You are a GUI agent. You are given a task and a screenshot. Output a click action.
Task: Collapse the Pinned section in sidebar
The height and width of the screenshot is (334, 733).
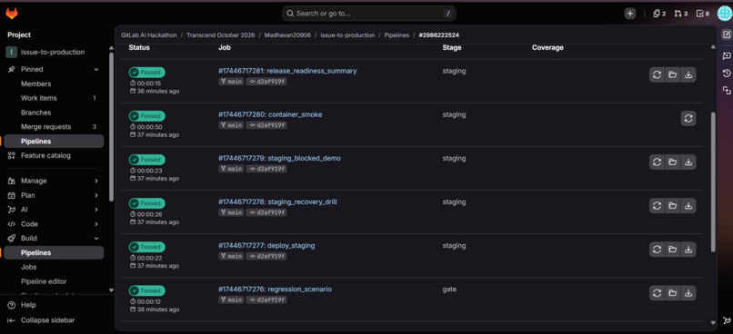96,70
